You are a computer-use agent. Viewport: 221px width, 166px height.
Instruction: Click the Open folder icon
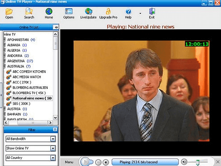click(9, 12)
